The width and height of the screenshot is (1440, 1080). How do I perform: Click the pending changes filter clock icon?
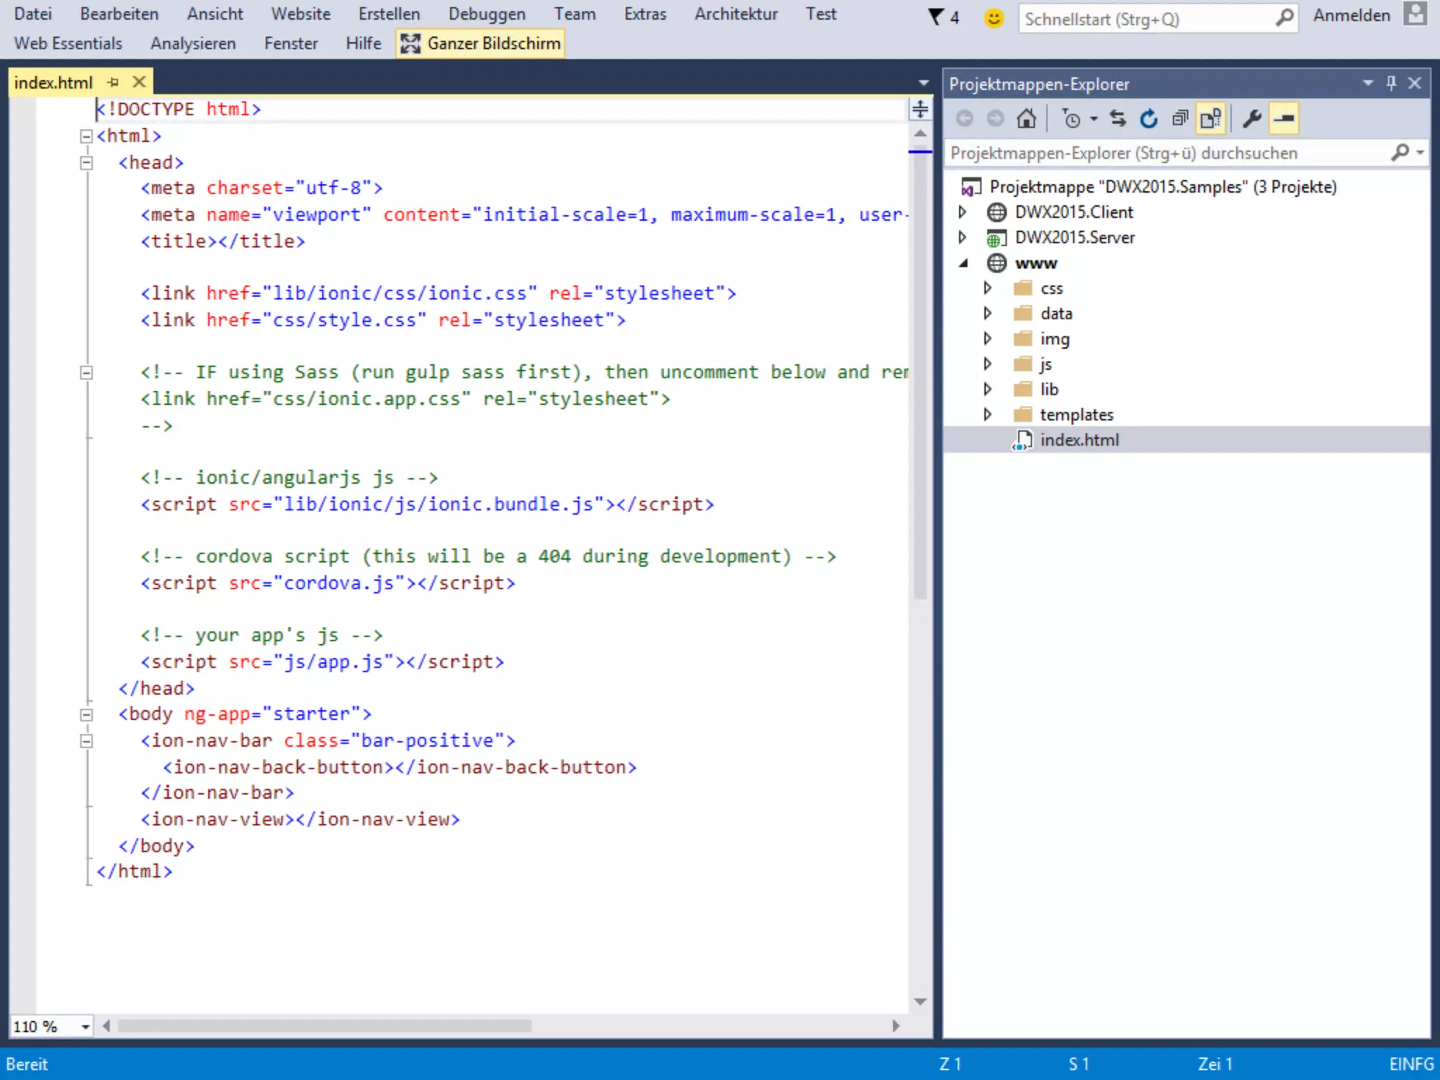[1071, 119]
